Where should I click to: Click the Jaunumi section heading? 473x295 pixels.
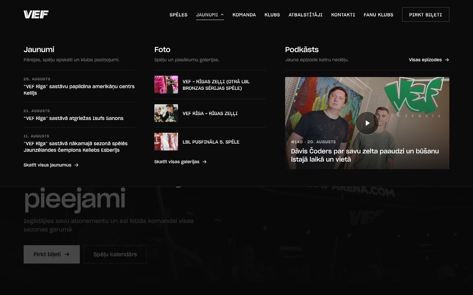pos(39,49)
